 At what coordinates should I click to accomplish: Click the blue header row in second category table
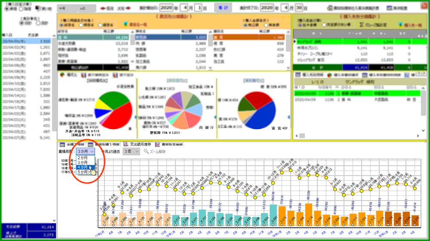click(171, 37)
